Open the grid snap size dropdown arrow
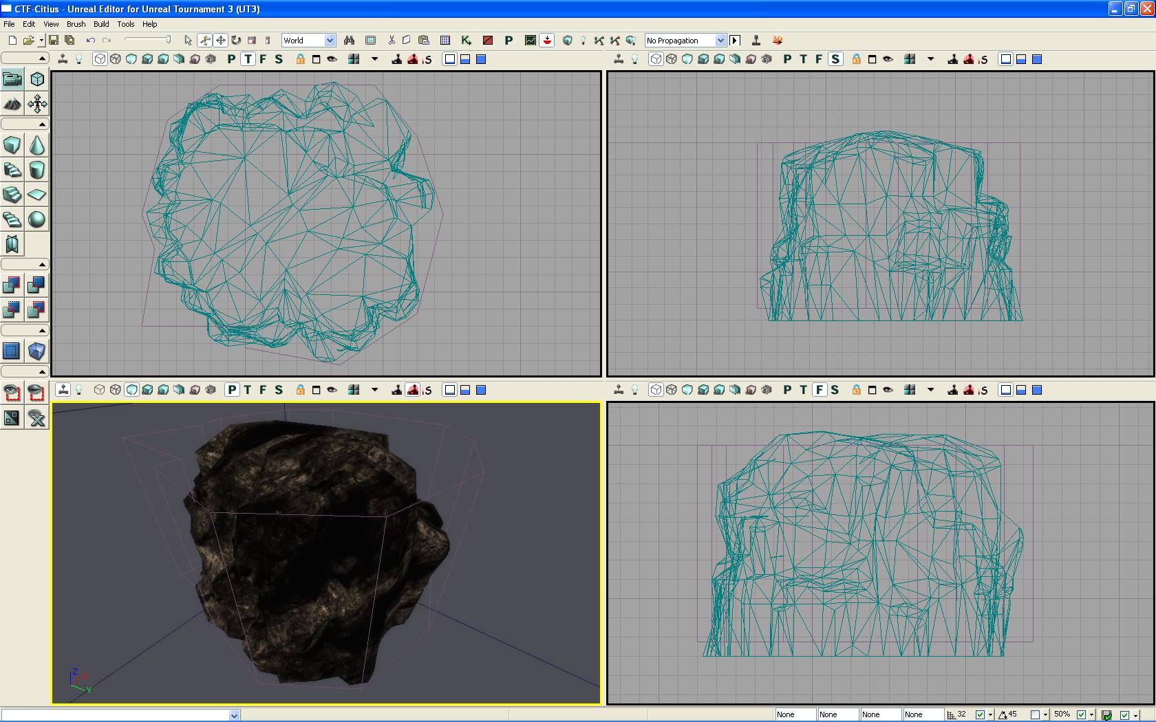Image resolution: width=1156 pixels, height=722 pixels. [990, 715]
